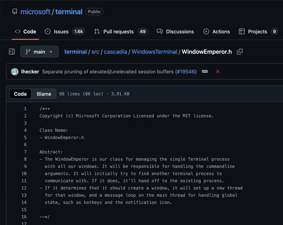Open the lhecker author profile
Screen dimensions: 283x225
30,72
